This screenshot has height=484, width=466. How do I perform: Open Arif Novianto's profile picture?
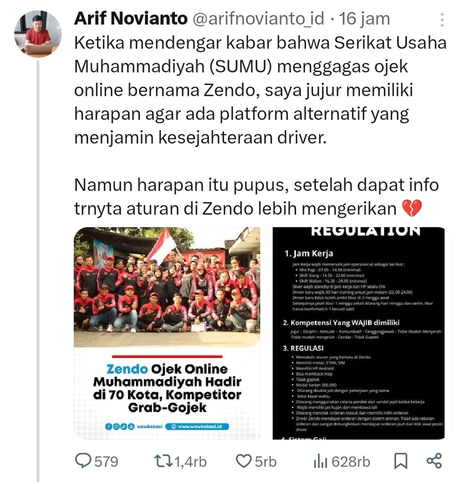pyautogui.click(x=37, y=34)
